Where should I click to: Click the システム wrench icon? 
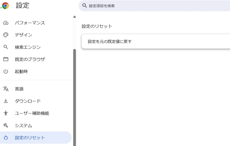(5, 126)
